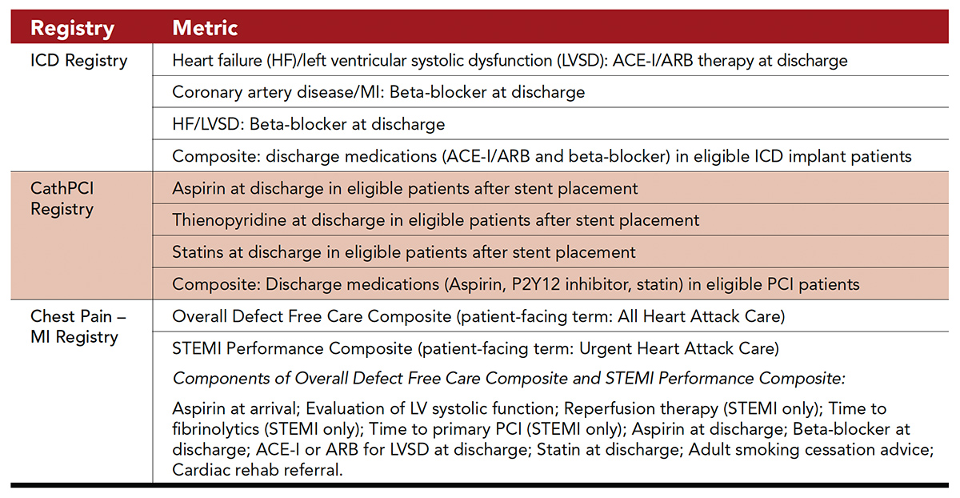Click the line with Adult smoking cessation advice
This screenshot has width=960, height=498.
point(552,450)
